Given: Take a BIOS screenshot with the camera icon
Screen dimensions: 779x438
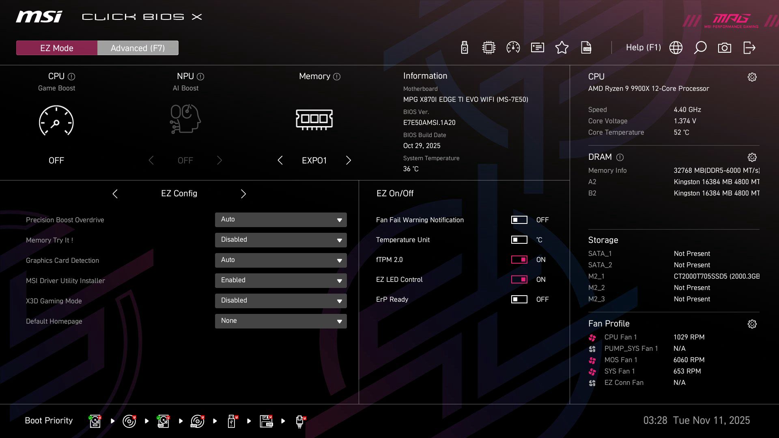Looking at the screenshot, I should pyautogui.click(x=725, y=47).
